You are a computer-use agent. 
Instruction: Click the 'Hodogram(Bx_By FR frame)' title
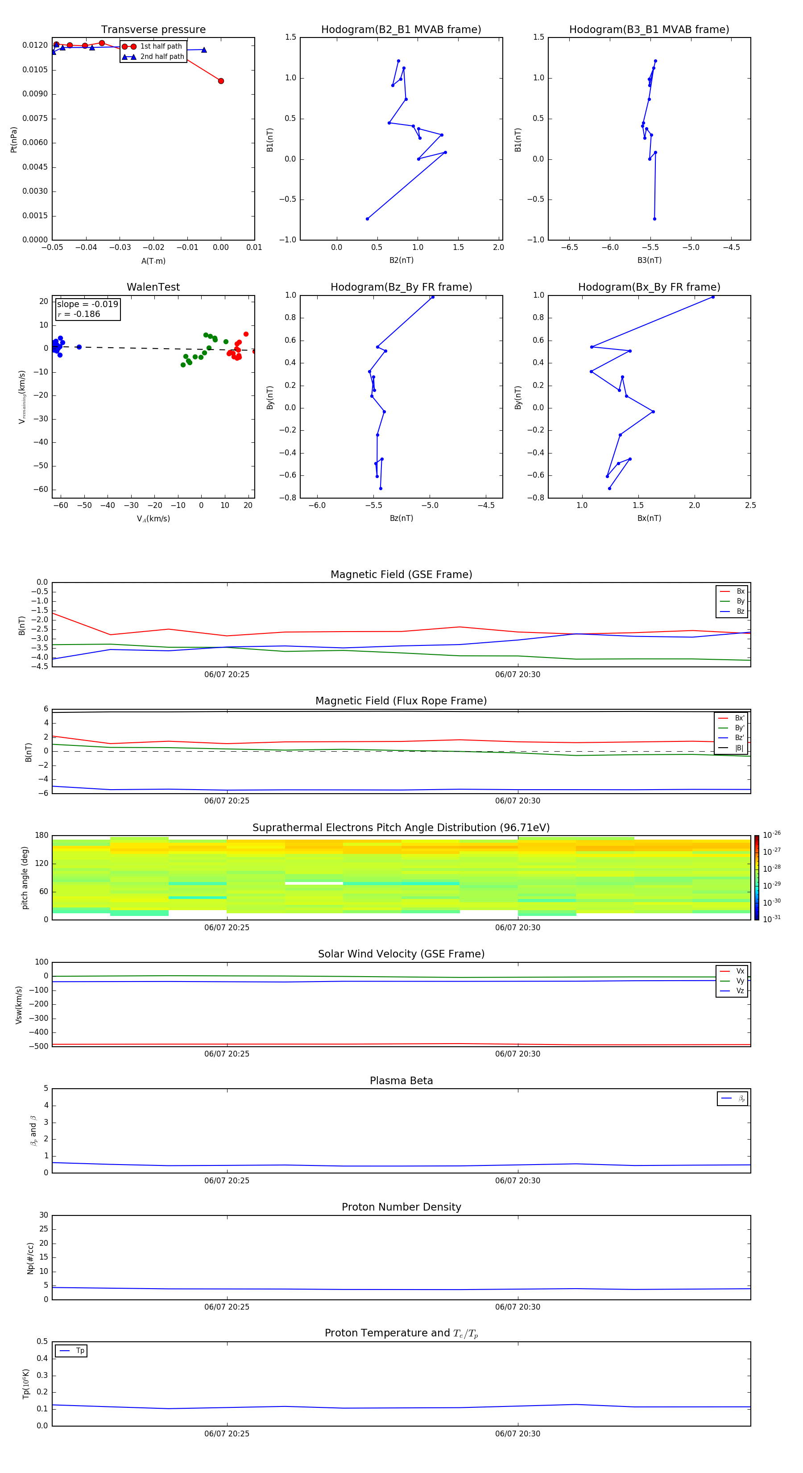pos(649,287)
